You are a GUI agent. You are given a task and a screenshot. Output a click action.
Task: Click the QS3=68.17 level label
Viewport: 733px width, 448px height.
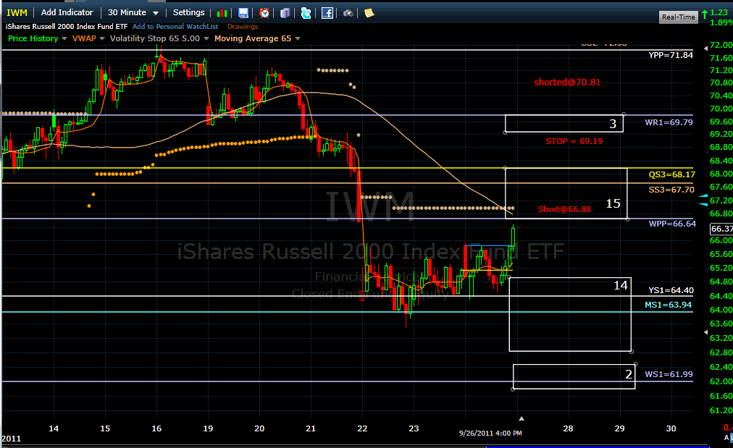pyautogui.click(x=671, y=174)
